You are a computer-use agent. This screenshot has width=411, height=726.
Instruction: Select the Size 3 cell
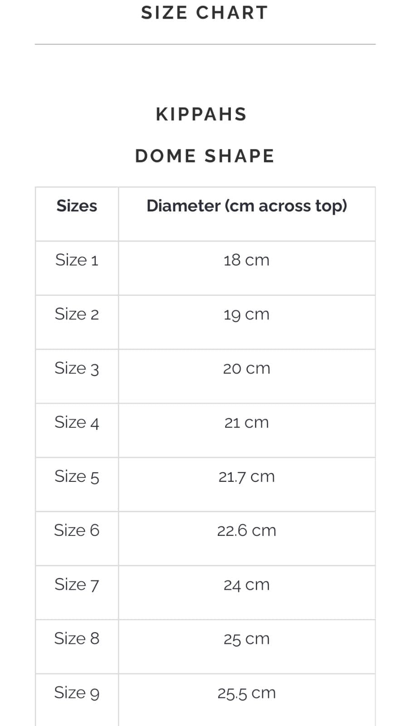pos(77,368)
